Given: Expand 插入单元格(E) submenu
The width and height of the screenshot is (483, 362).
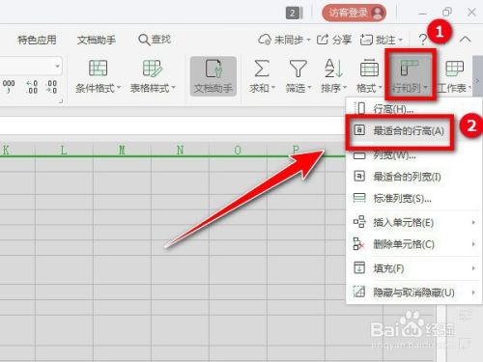Looking at the screenshot, I should click(413, 222).
